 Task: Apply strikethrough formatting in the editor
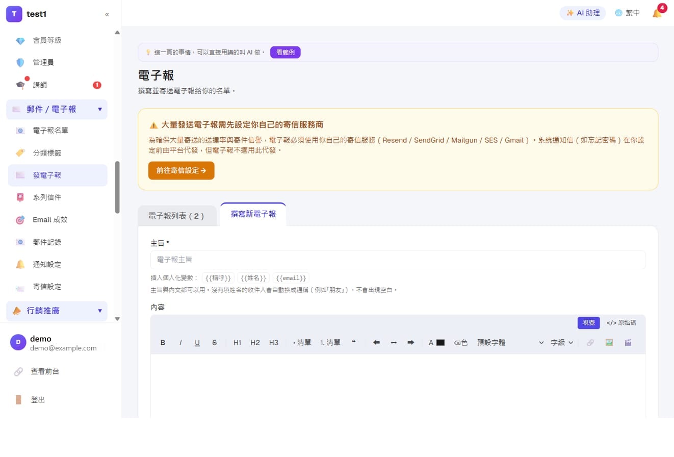pos(214,343)
